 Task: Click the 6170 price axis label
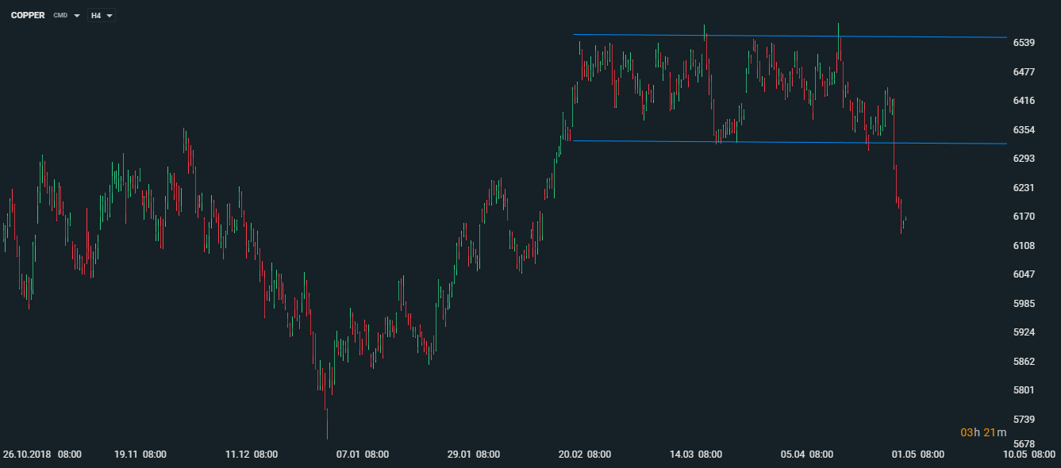[1024, 217]
